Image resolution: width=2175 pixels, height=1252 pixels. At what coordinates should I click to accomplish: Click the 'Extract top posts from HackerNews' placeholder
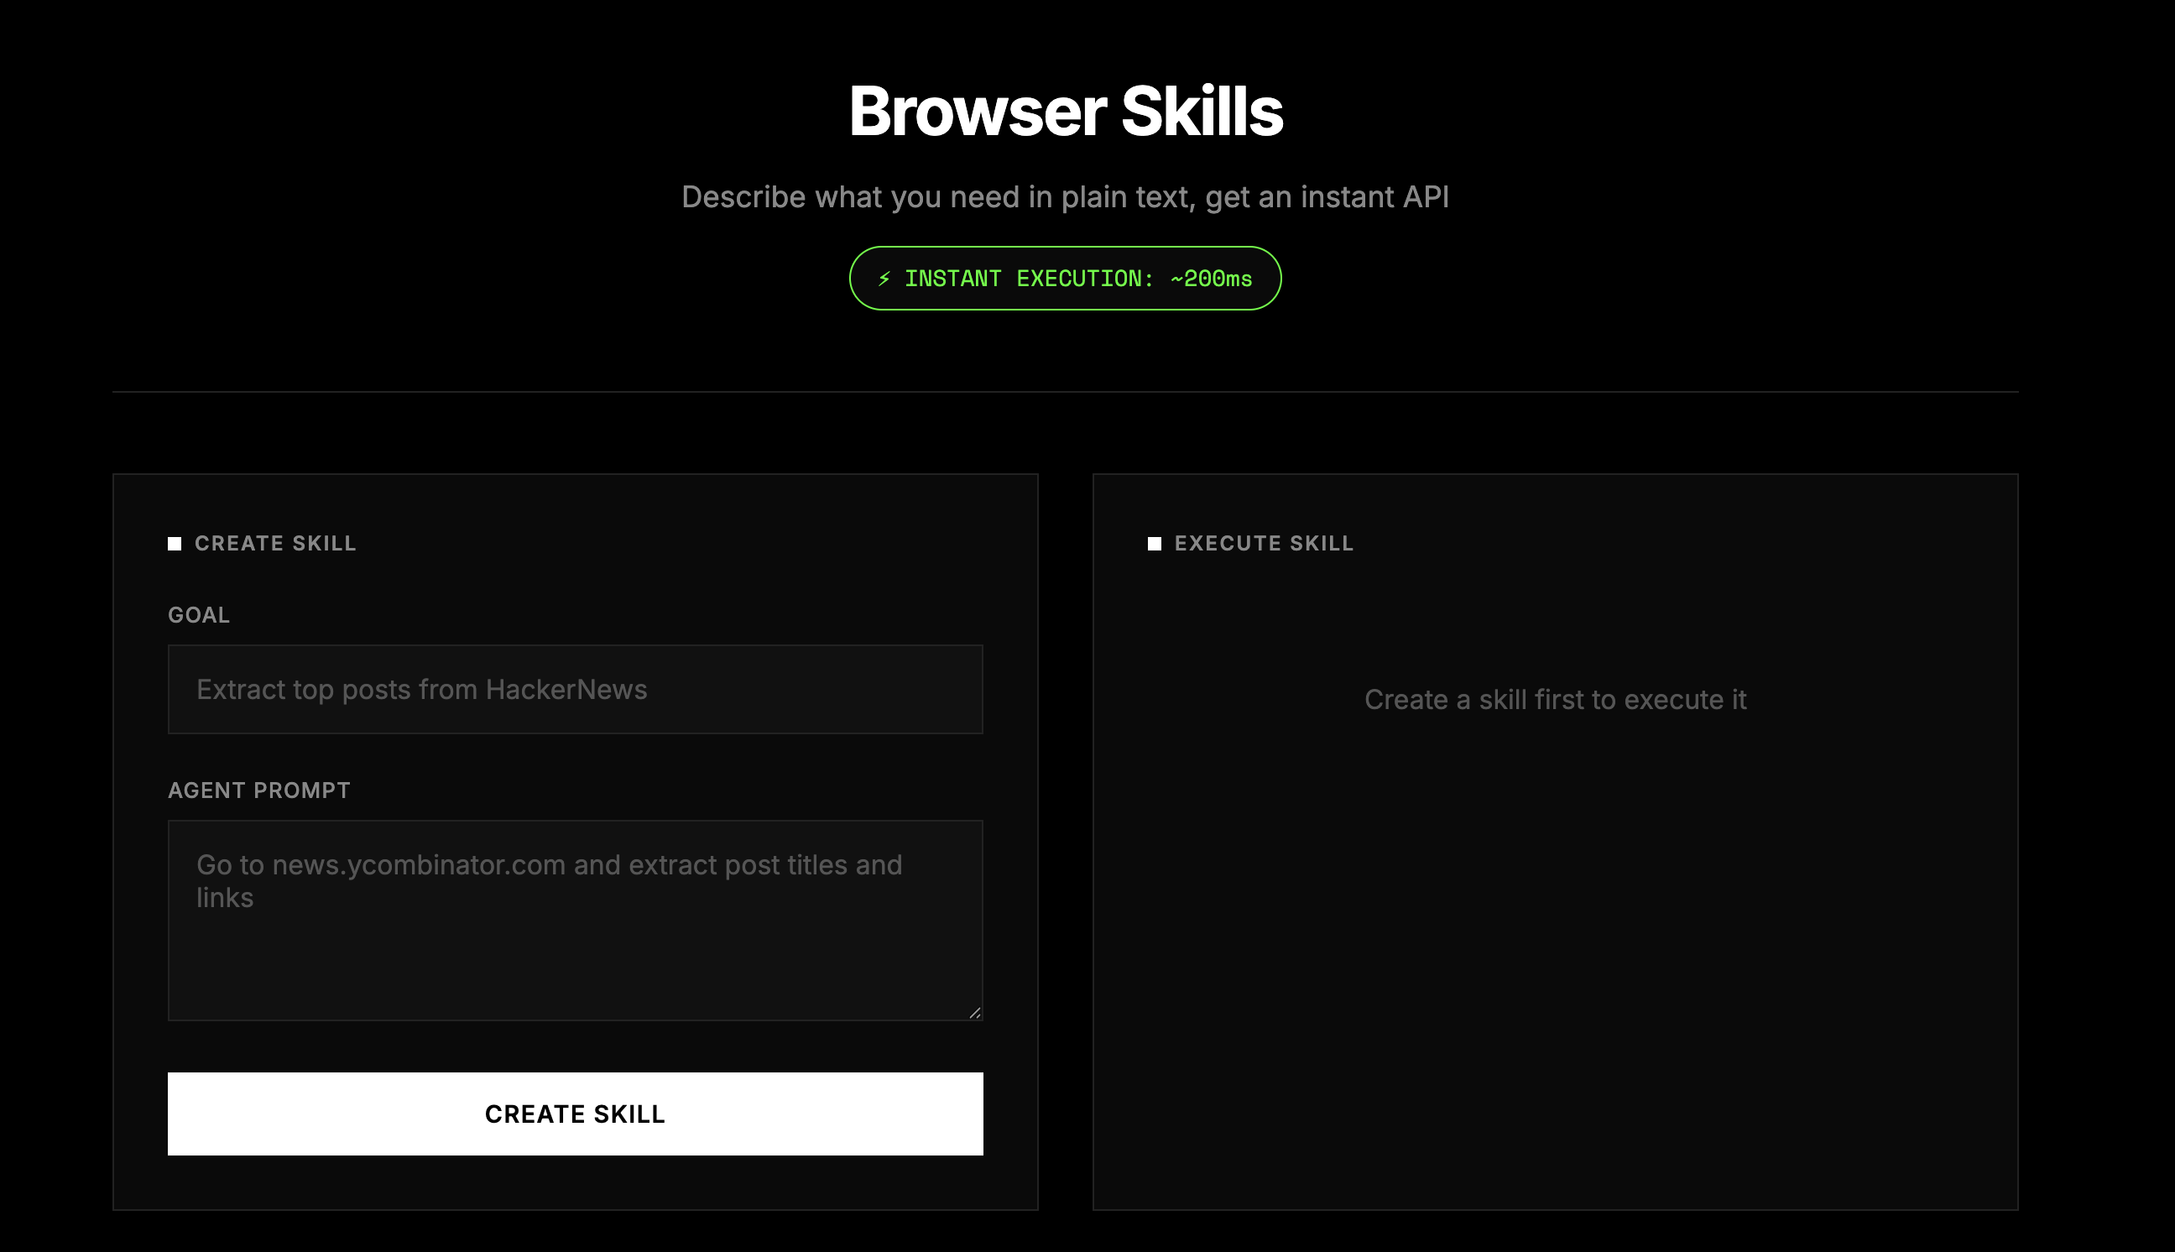tap(421, 690)
